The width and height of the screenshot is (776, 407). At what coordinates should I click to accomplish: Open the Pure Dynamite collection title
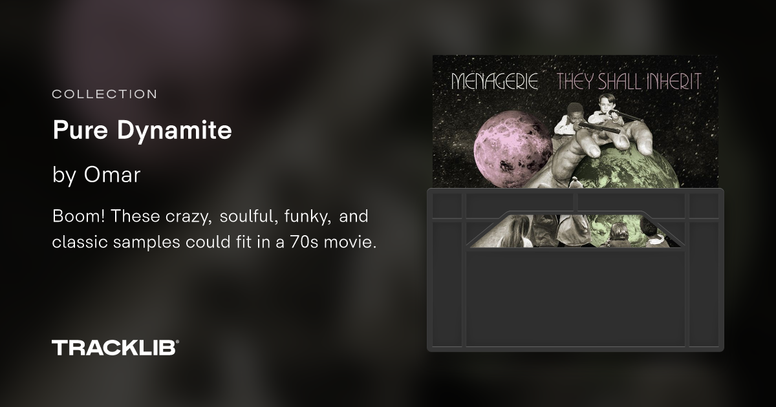point(142,131)
